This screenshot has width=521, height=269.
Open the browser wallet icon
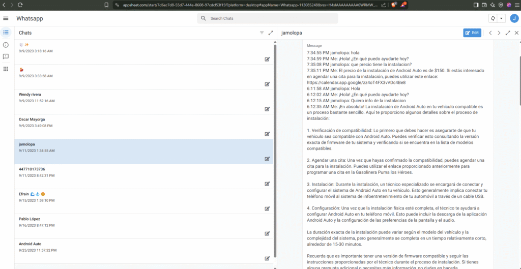[484, 5]
